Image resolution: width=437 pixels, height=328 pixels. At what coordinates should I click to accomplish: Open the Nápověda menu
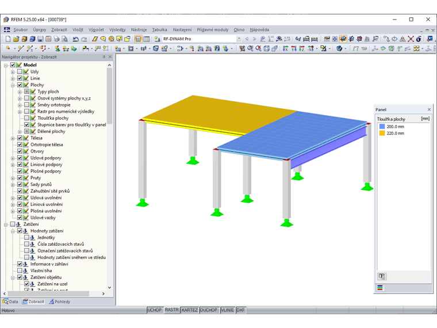pyautogui.click(x=259, y=29)
